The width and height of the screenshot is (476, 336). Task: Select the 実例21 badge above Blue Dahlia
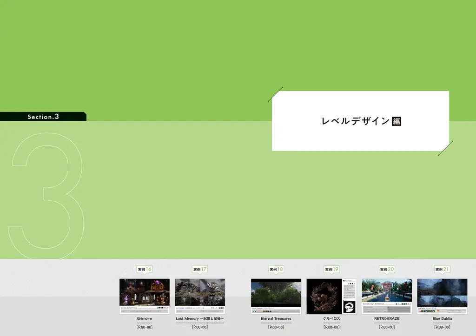tap(442, 269)
